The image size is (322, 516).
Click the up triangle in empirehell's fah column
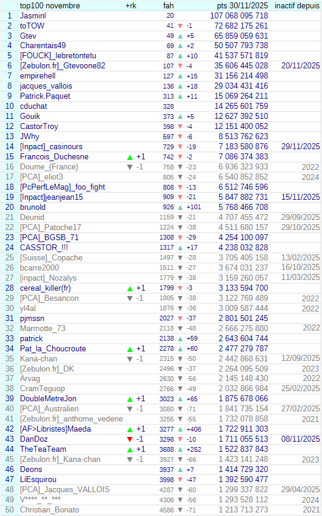[x=180, y=76]
